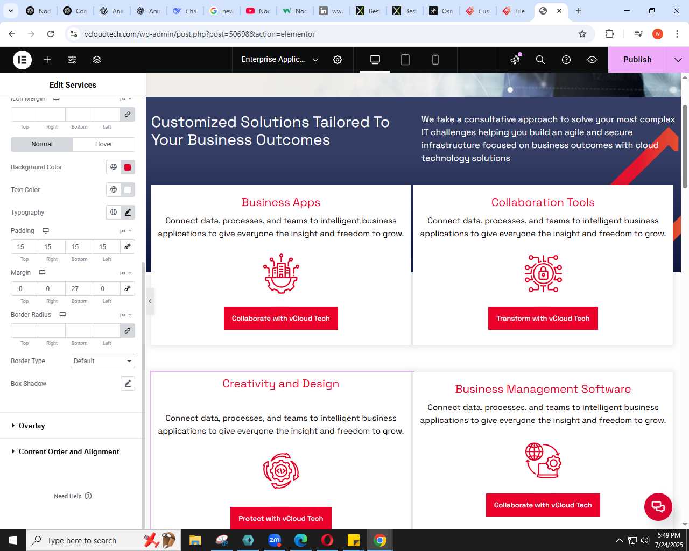Open page settings gear icon
This screenshot has width=689, height=551.
coord(338,60)
